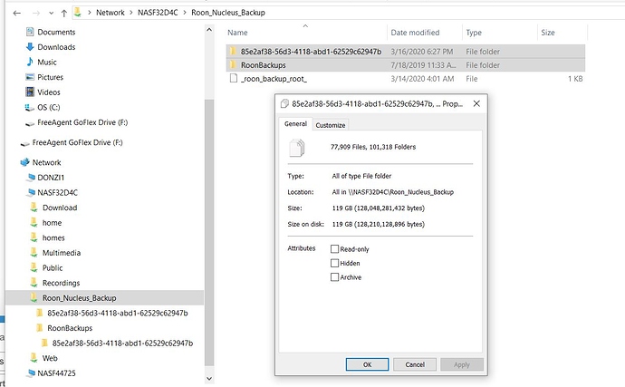Screen dimensions: 625x387
Task: Click the Network icon in the tree
Action: pos(24,162)
